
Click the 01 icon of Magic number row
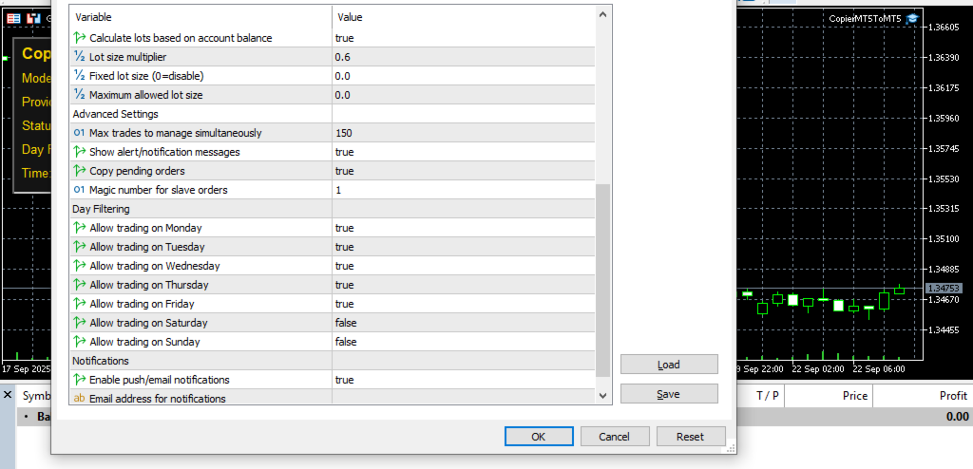tap(80, 190)
